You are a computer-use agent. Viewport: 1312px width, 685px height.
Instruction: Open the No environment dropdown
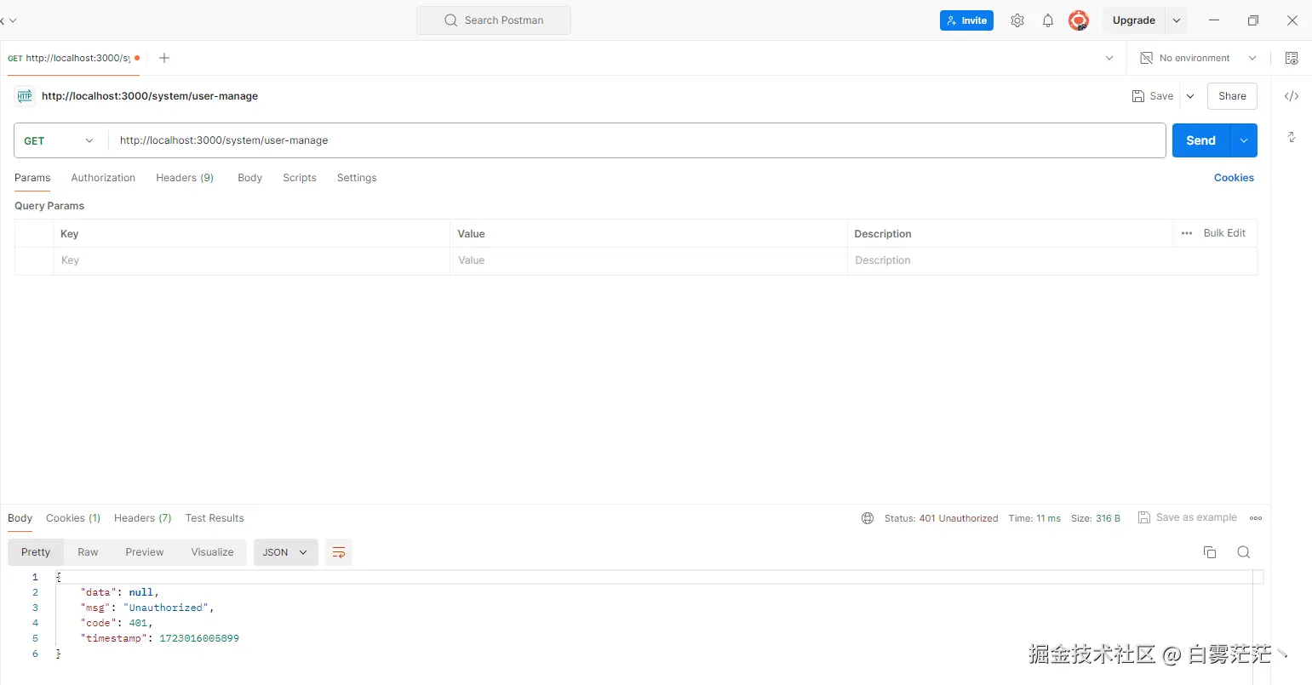[x=1198, y=58]
